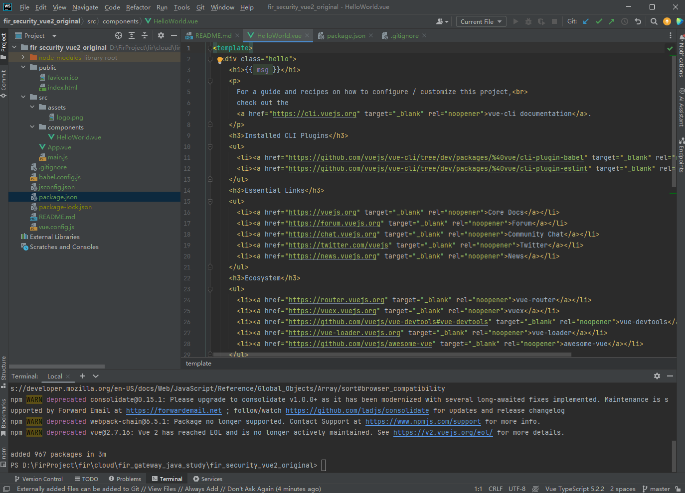The height and width of the screenshot is (493, 685).
Task: Click the lightbulb intention icon on line 2
Action: [x=220, y=59]
